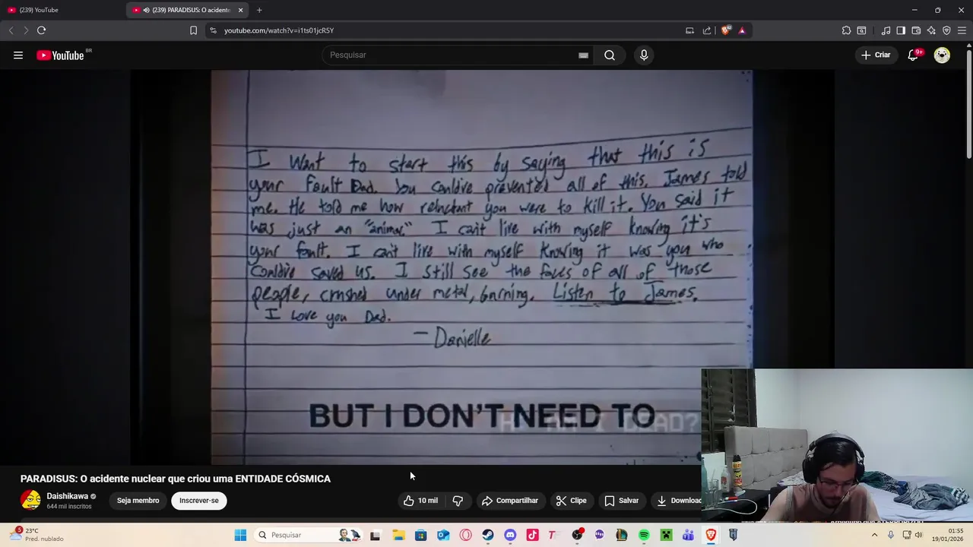This screenshot has width=973, height=547.
Task: Open the Compartilhar share dialog
Action: tap(510, 501)
